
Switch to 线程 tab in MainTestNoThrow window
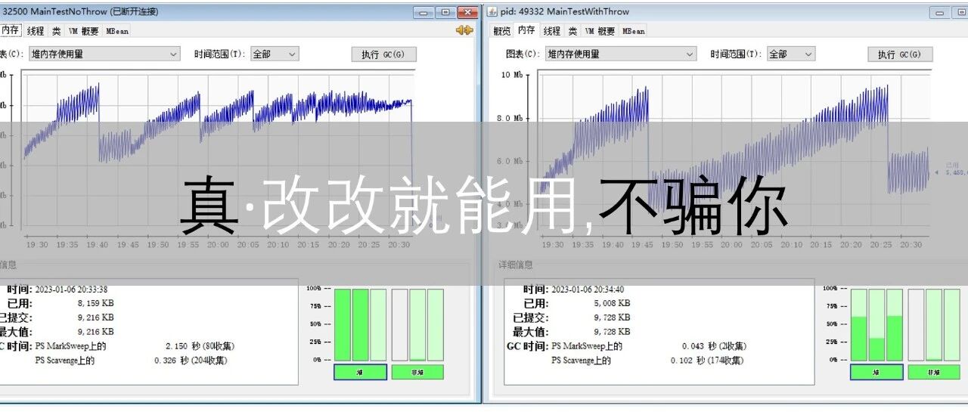click(36, 31)
